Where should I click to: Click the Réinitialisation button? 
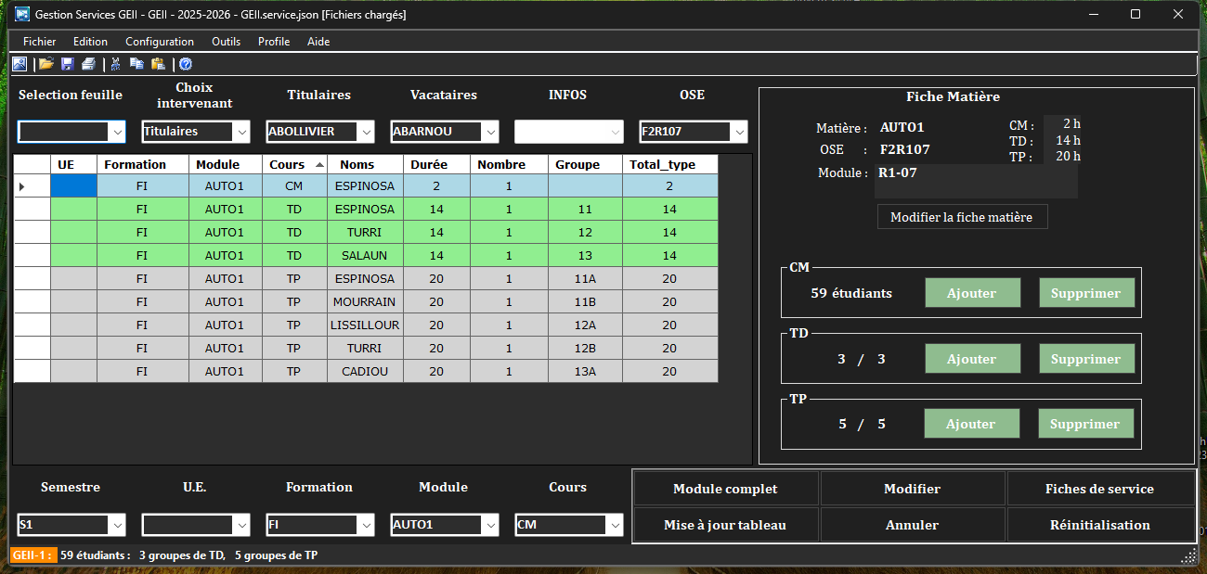(1100, 525)
